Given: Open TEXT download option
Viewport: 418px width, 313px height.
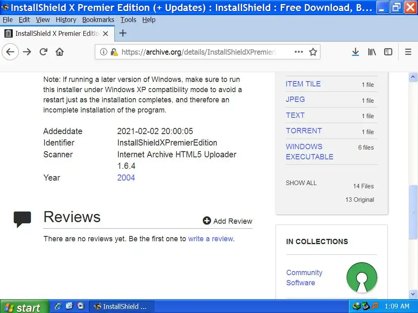Looking at the screenshot, I should point(295,115).
